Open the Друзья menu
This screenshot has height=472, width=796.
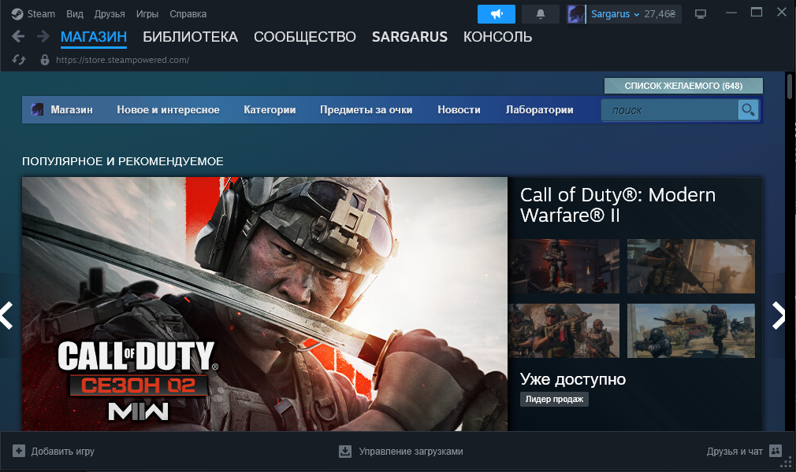pos(110,14)
